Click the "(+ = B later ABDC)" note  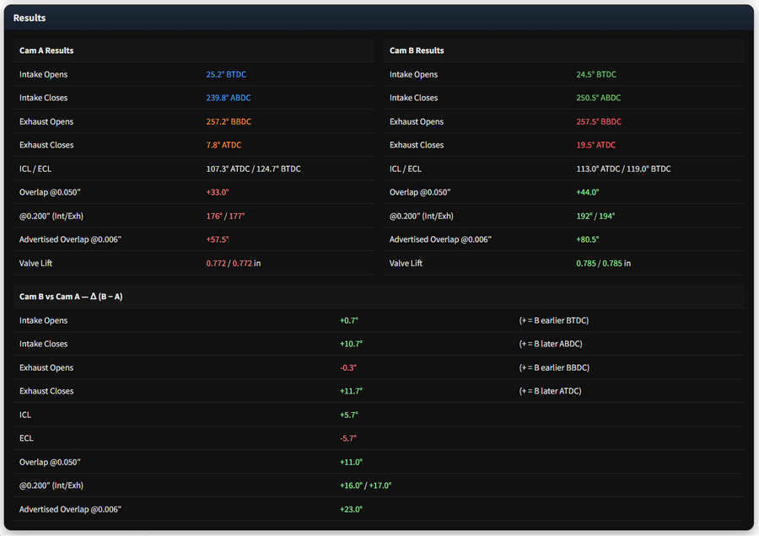click(551, 344)
